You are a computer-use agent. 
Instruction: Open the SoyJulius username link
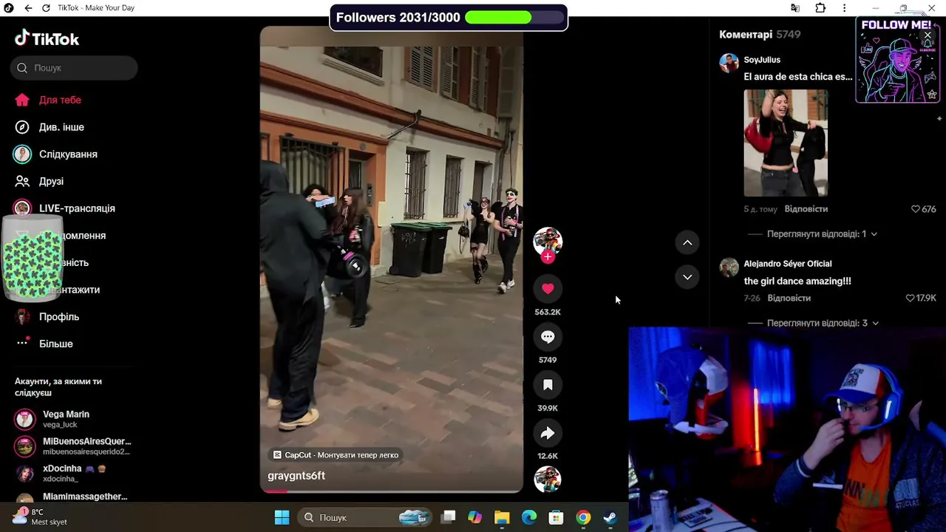click(762, 60)
